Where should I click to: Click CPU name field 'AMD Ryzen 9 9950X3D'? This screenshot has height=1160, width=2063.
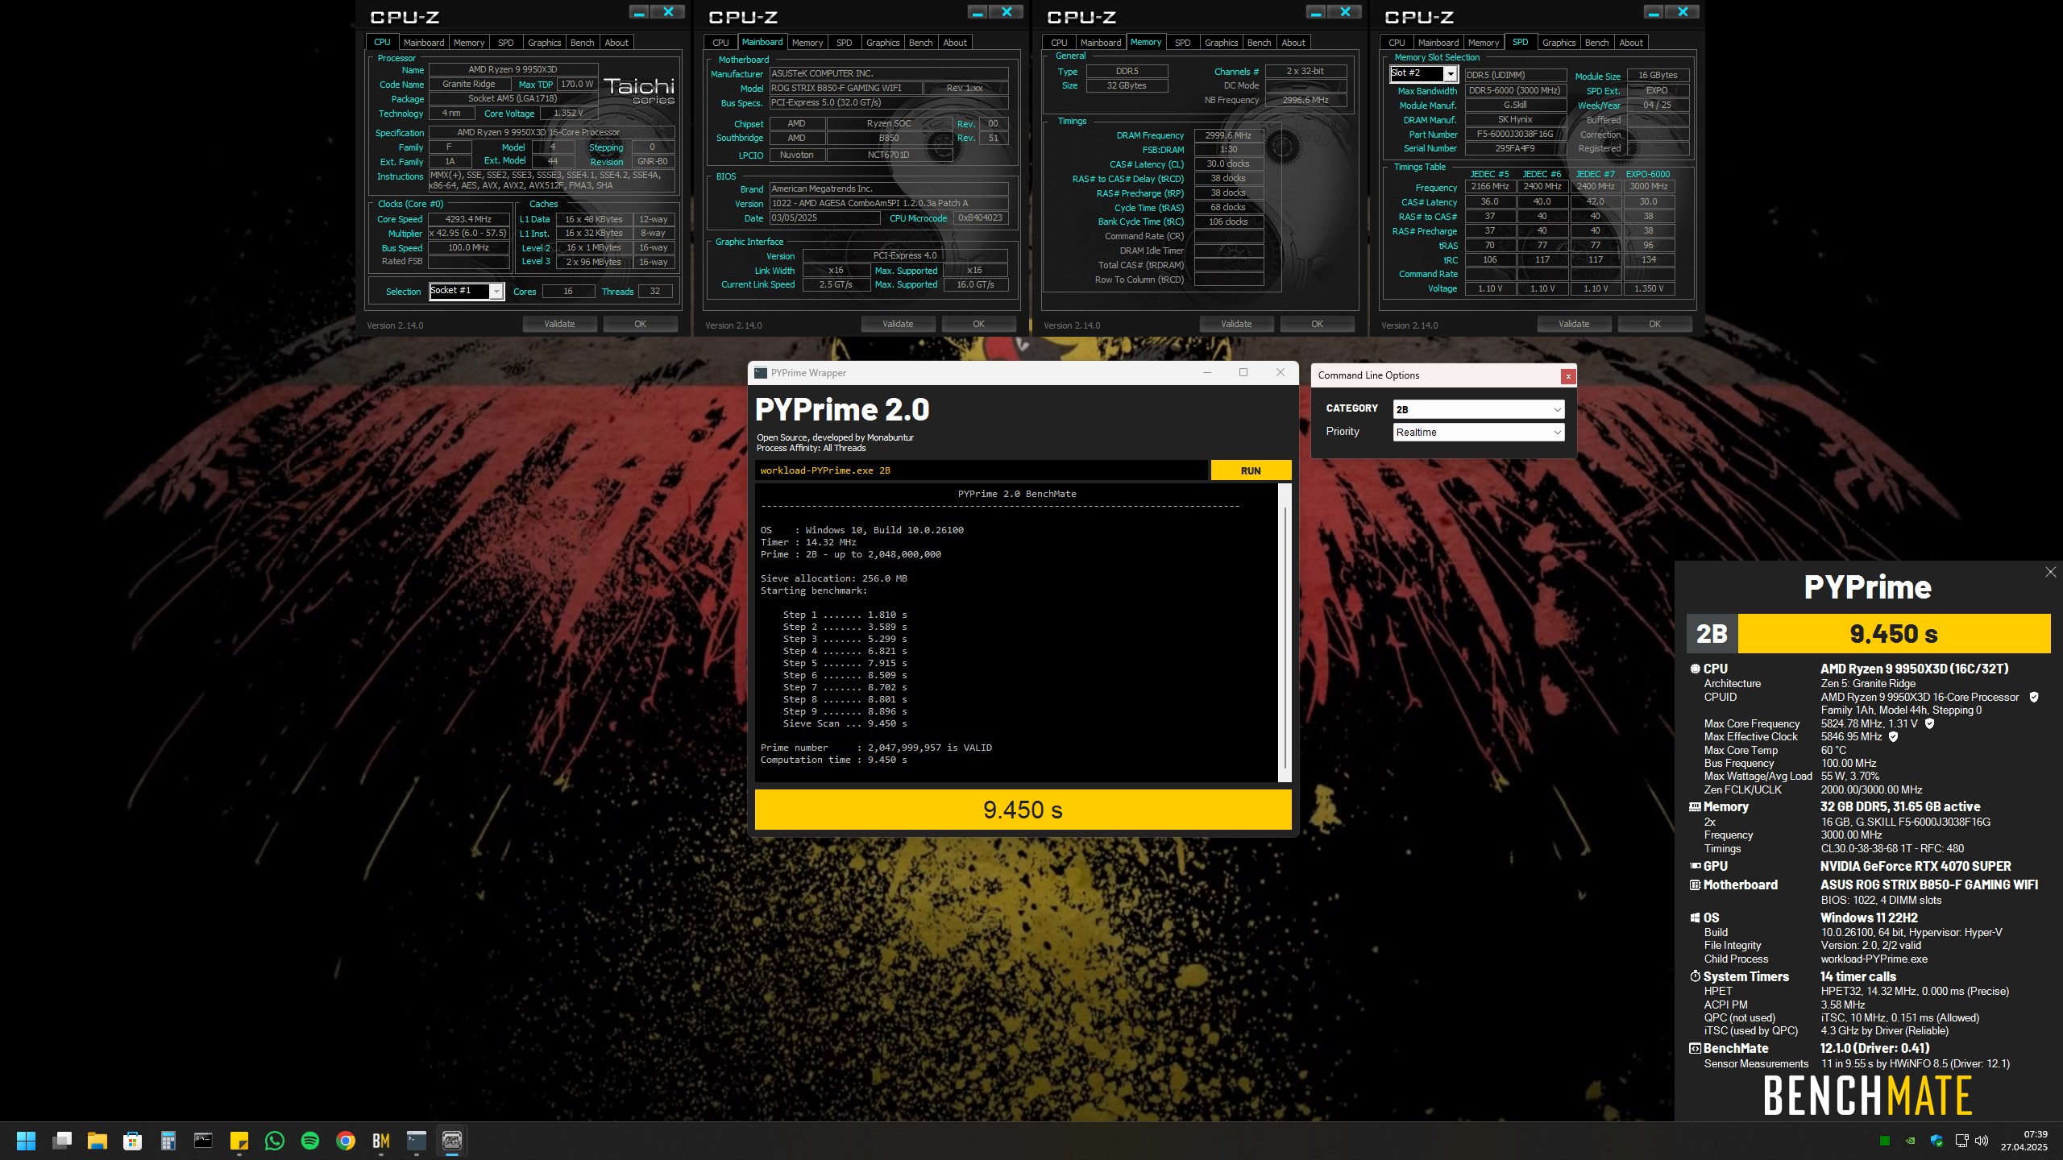coord(513,69)
